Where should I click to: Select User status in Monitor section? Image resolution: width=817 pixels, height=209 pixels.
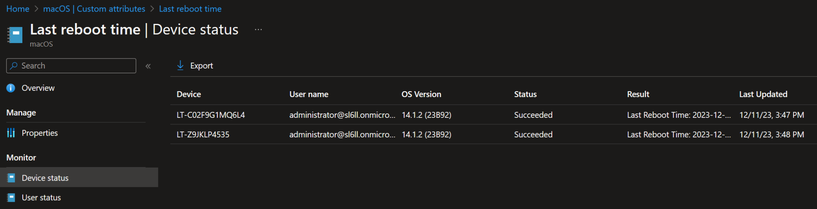[x=41, y=197]
